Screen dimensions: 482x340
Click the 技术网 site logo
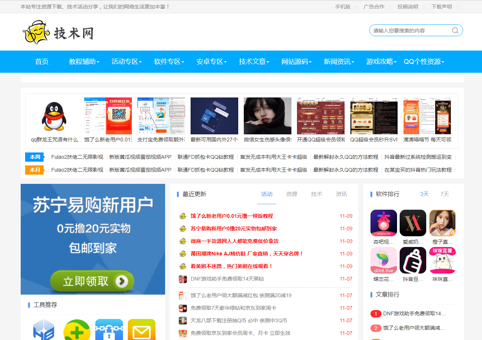[x=58, y=32]
